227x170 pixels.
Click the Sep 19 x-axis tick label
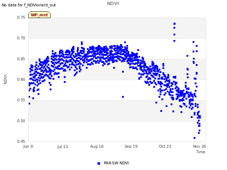[x=131, y=146]
